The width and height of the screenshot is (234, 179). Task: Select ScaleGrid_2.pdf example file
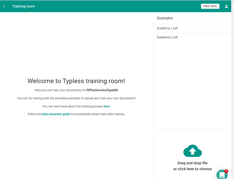click(167, 37)
